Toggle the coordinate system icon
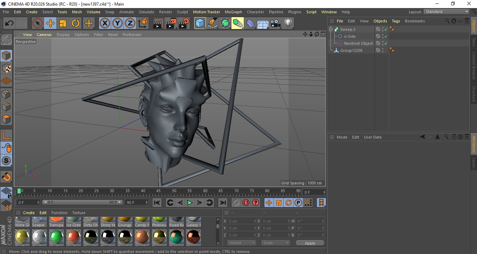 click(x=143, y=23)
